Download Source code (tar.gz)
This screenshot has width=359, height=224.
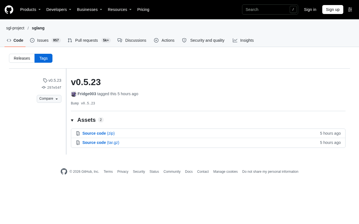coord(101,143)
